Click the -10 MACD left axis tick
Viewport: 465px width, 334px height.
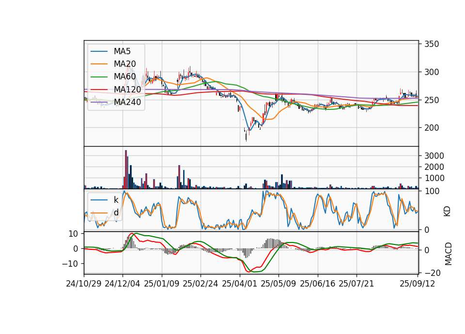pyautogui.click(x=70, y=263)
